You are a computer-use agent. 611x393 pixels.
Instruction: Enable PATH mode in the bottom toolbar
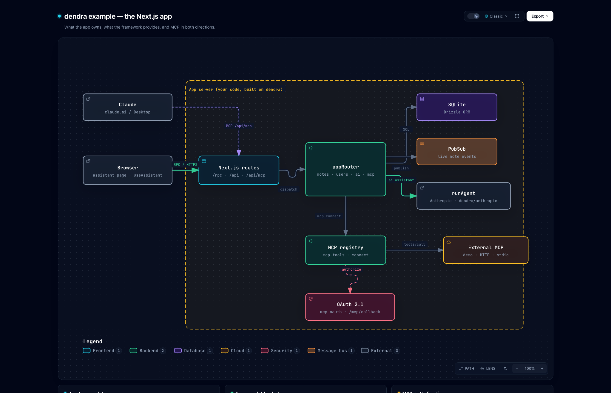[467, 369]
